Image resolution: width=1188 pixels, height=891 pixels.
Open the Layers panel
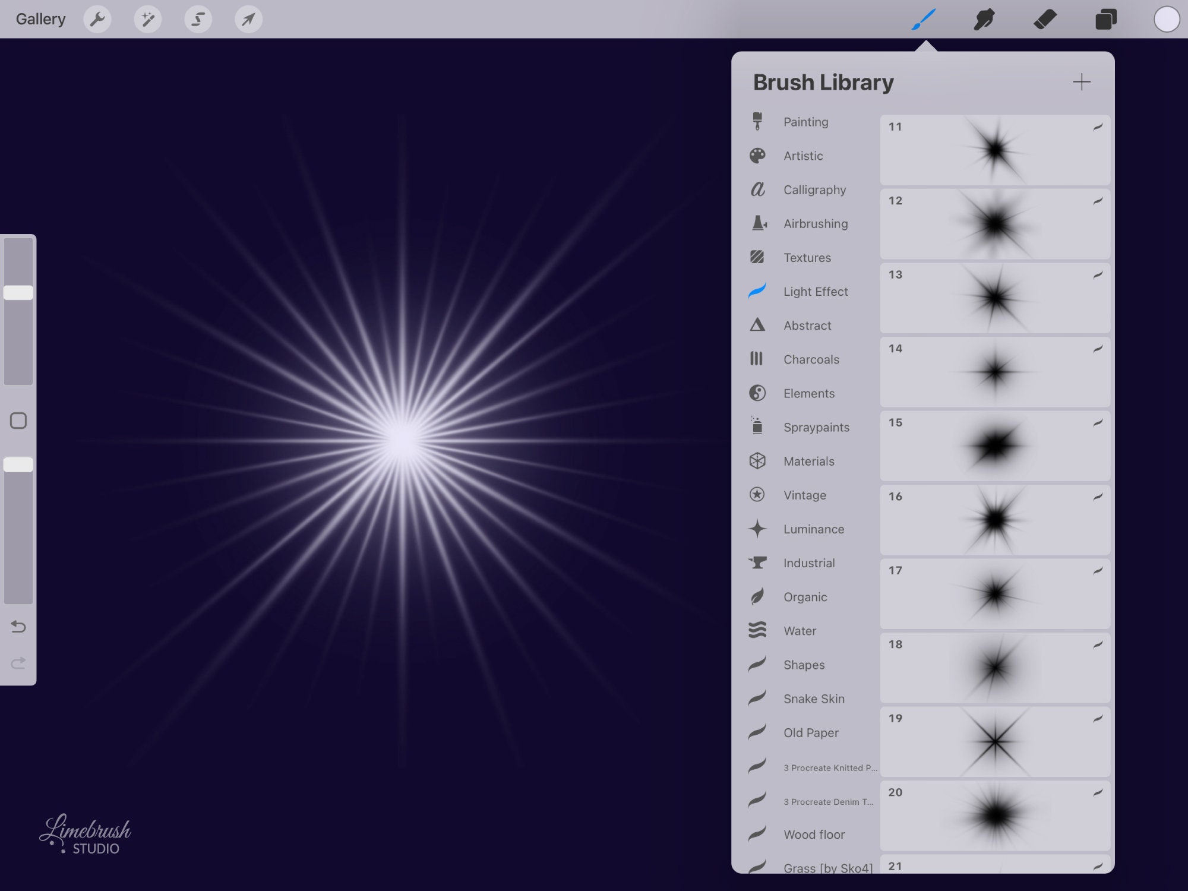[1106, 19]
